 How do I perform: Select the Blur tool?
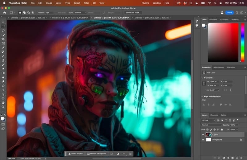coord(3,77)
